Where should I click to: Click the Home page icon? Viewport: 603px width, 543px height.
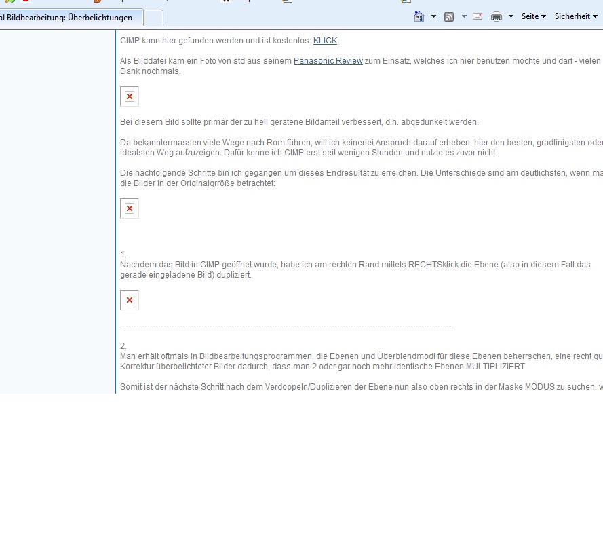(x=420, y=16)
